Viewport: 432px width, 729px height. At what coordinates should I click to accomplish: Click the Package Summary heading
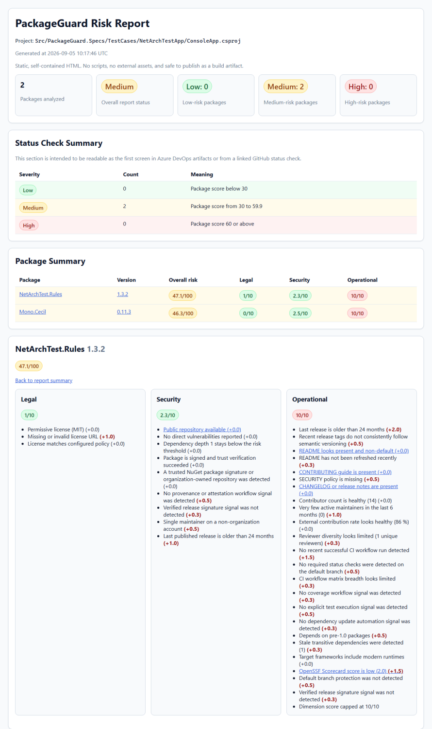50,261
